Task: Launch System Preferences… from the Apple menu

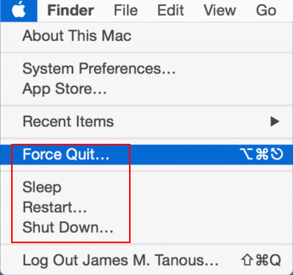Action: 146,68
